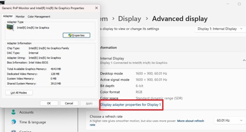Open Time & language in Settings sidebar
Screen dimensions: 246x132
[x=33, y=122]
